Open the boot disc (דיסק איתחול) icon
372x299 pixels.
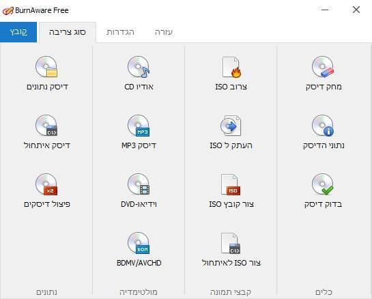[46, 126]
